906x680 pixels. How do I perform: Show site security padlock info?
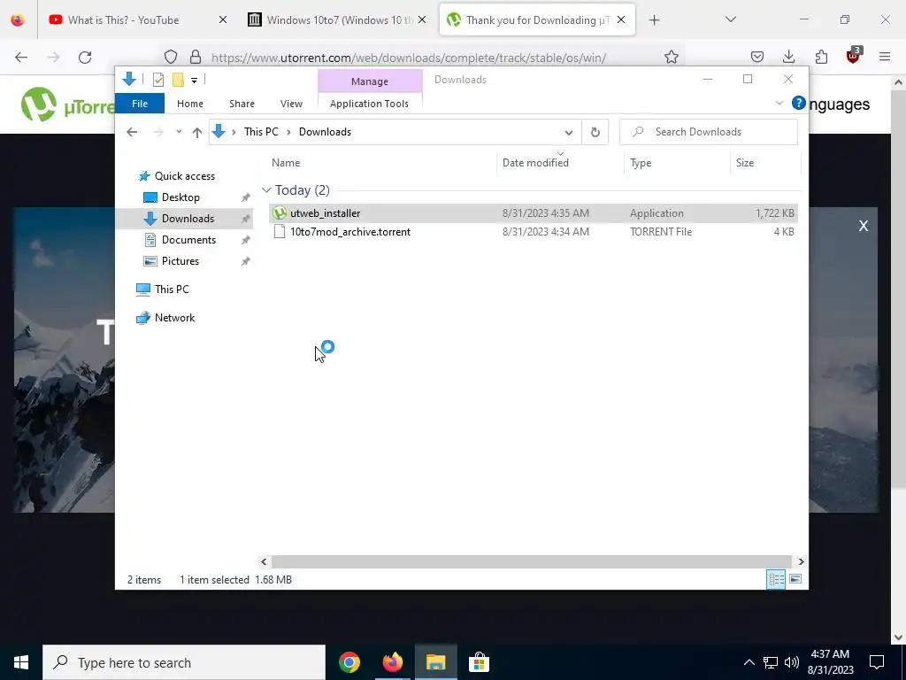tap(196, 58)
